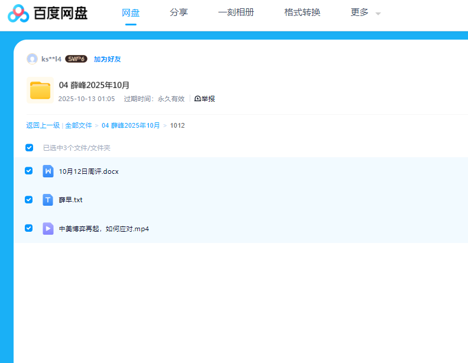
Task: Switch to the 分享 tab
Action: point(178,12)
